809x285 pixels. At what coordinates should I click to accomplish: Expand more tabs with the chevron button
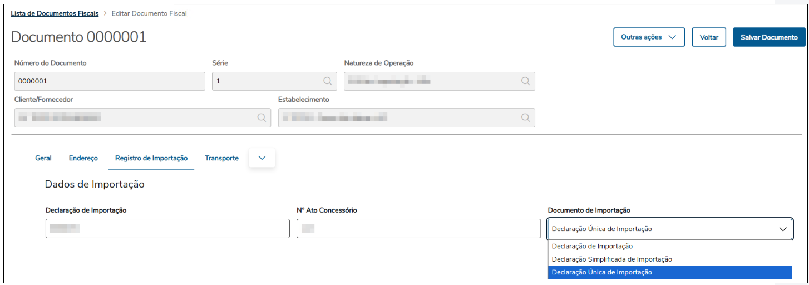click(x=262, y=158)
